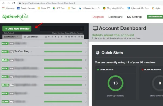Click the 97.8% monitor uptime bar

[x=63, y=60]
